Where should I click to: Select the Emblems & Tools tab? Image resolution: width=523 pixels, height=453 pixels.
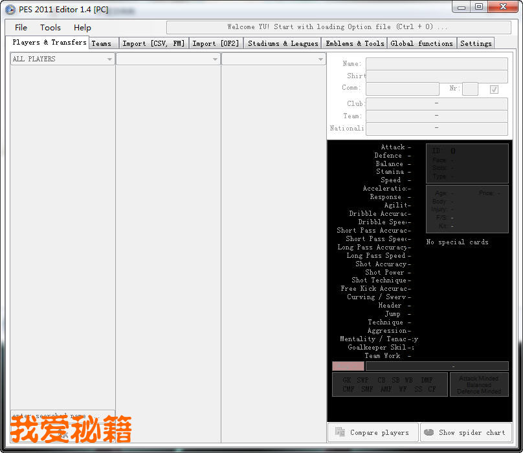355,43
